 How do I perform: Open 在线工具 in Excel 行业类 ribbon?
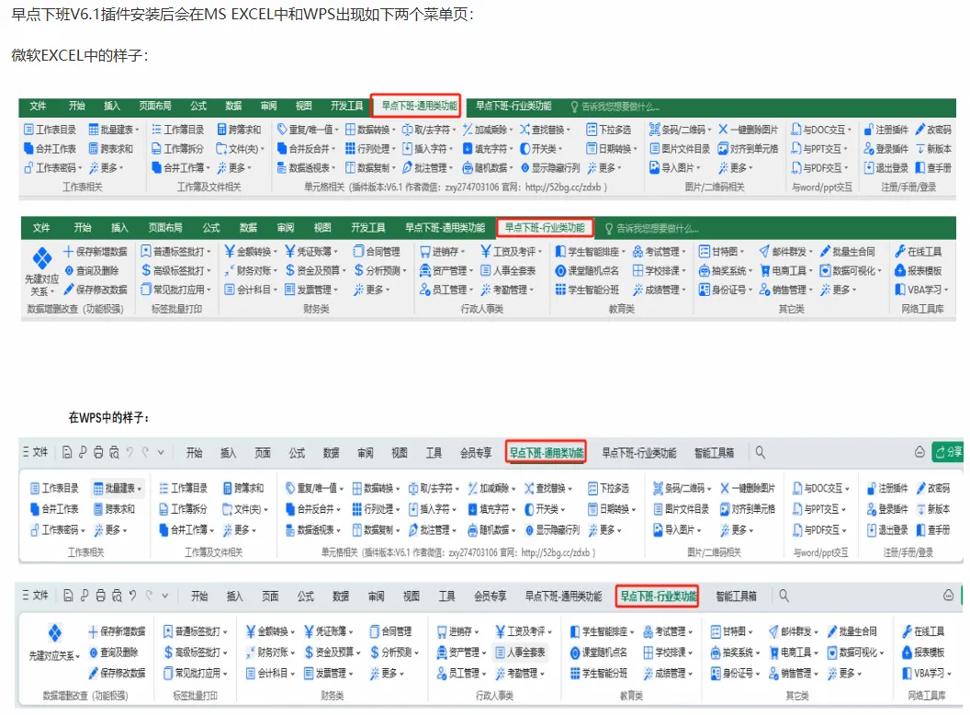click(918, 251)
